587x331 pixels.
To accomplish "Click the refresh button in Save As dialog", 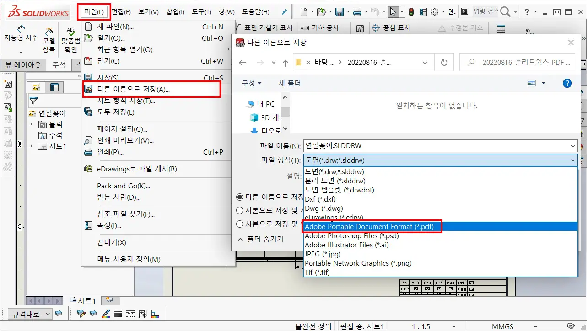I will tap(444, 63).
